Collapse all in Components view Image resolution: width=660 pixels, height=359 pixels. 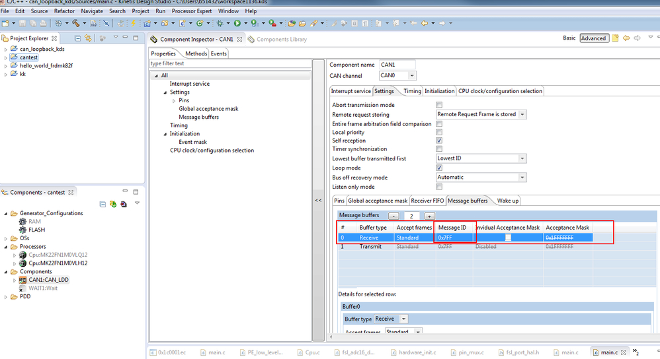coord(103,204)
